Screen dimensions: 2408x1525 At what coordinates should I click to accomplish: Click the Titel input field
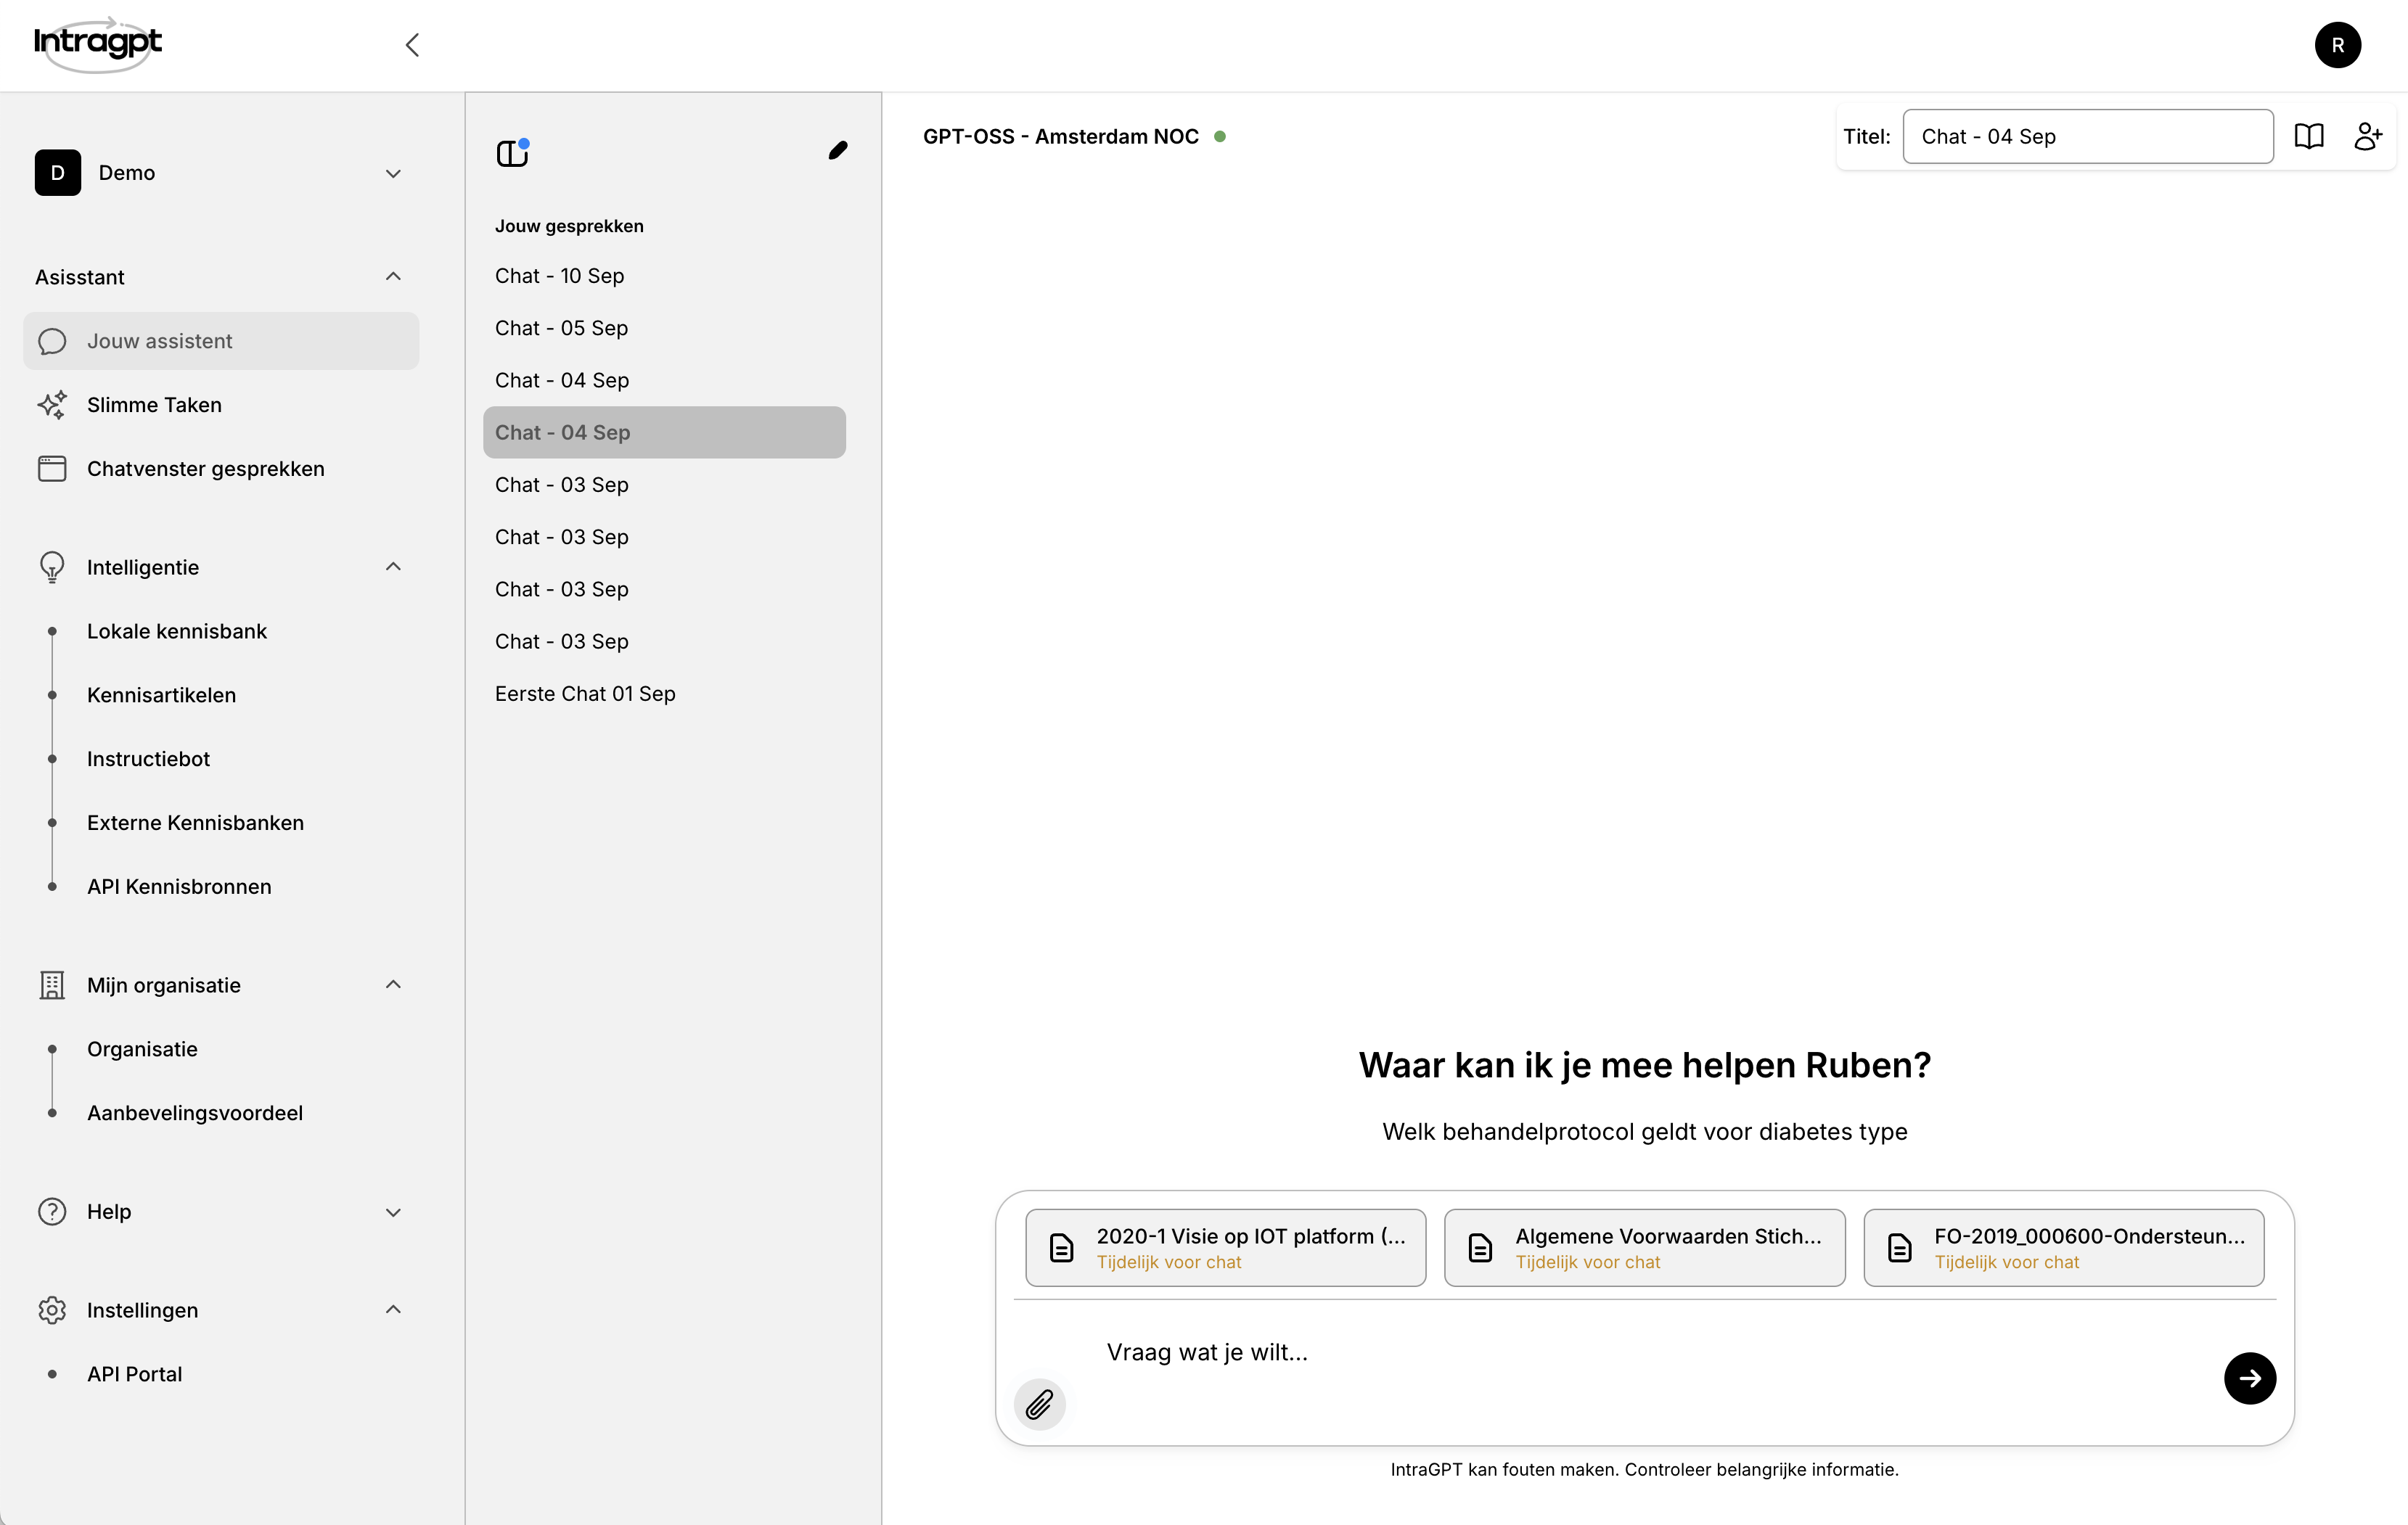tap(2087, 137)
